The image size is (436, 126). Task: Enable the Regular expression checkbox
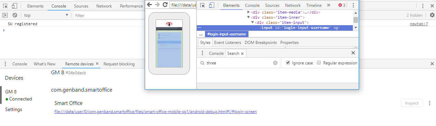319,63
